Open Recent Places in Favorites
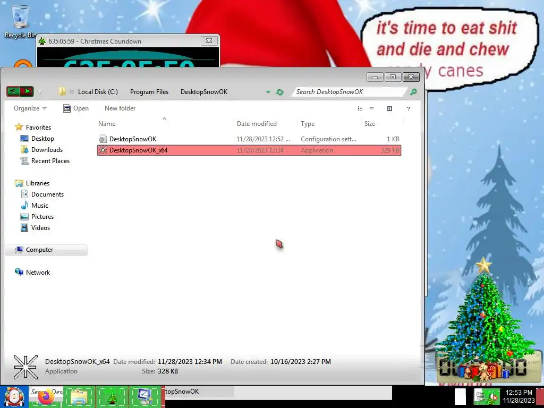The image size is (544, 408). [x=50, y=161]
